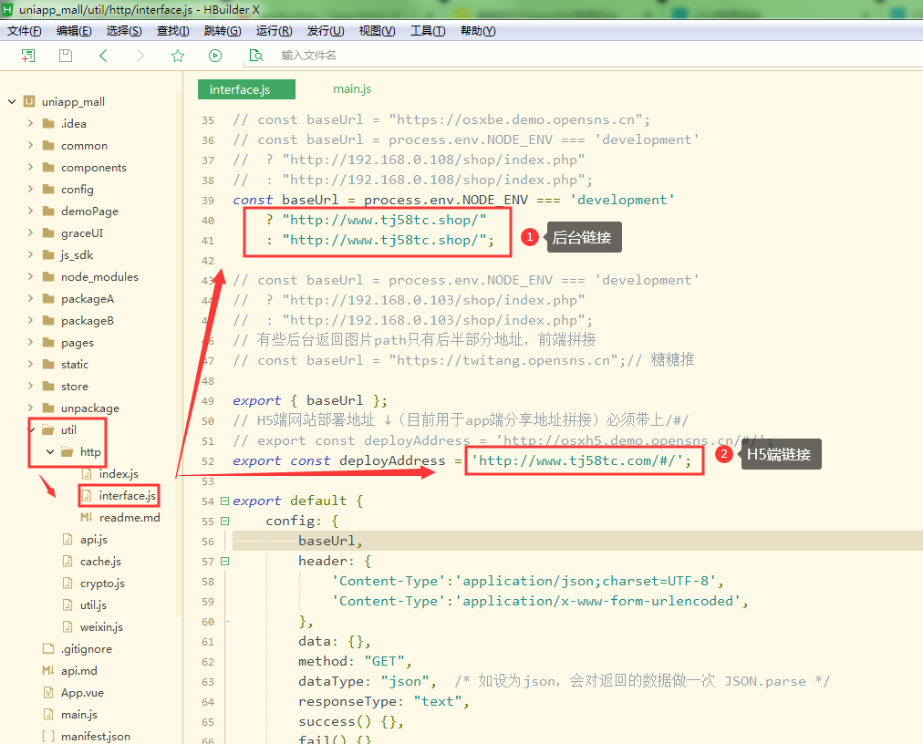
Task: Open the 跳转(G) menu
Action: click(223, 31)
